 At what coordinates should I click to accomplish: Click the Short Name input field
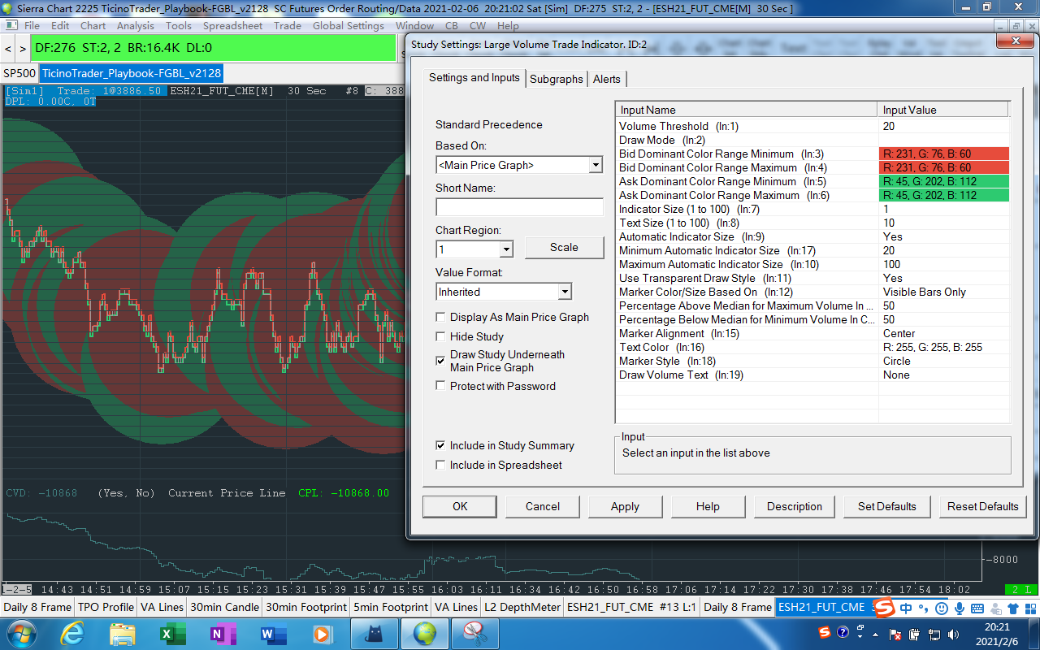519,207
